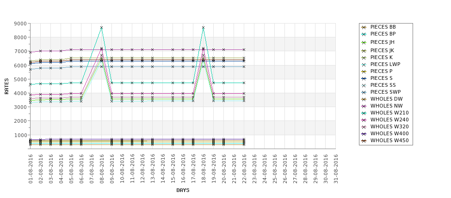Click the PIECES BB legend line marker
This screenshot has height=198, width=451.
pos(364,27)
